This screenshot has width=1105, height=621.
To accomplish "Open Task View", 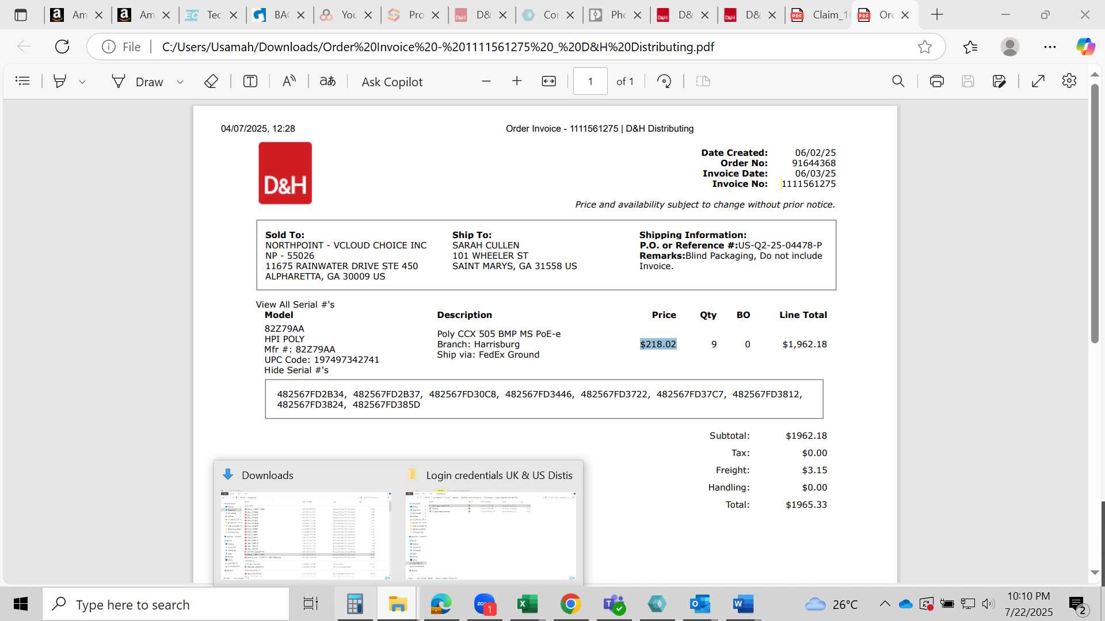I will [311, 604].
